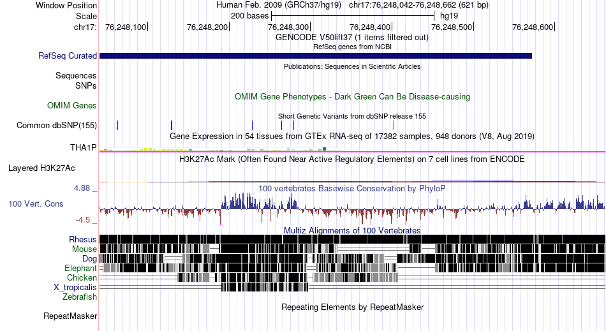Open the OMIM Genes track label
This screenshot has width=606, height=331.
(72, 105)
